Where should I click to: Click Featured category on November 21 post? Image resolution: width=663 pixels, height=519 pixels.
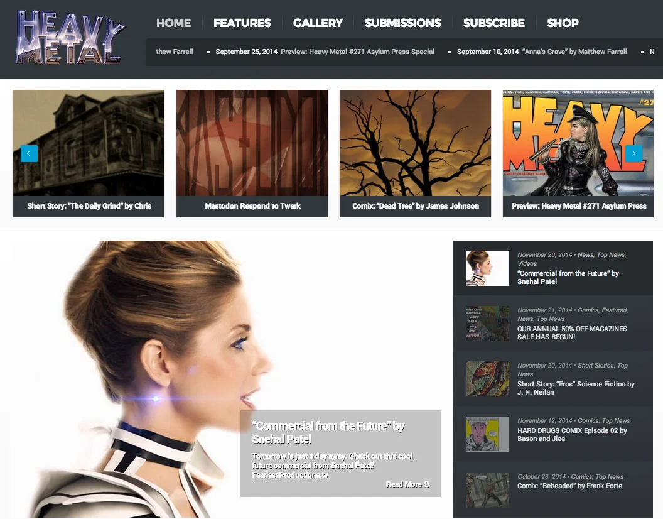tap(615, 310)
